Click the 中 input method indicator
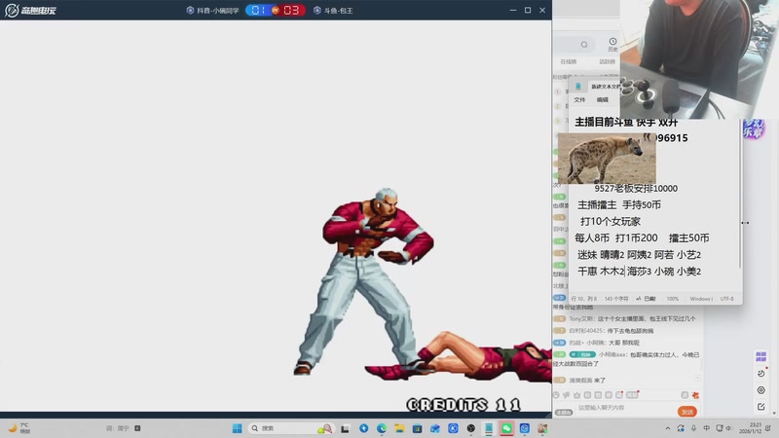Viewport: 779px width, 438px height. [x=707, y=428]
